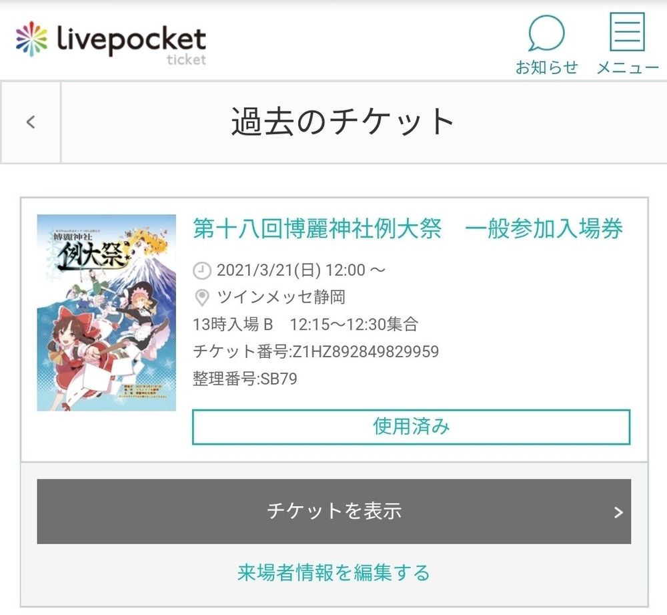667x615 pixels.
Task: Open 来場者情報を編集する link
Action: click(x=333, y=572)
